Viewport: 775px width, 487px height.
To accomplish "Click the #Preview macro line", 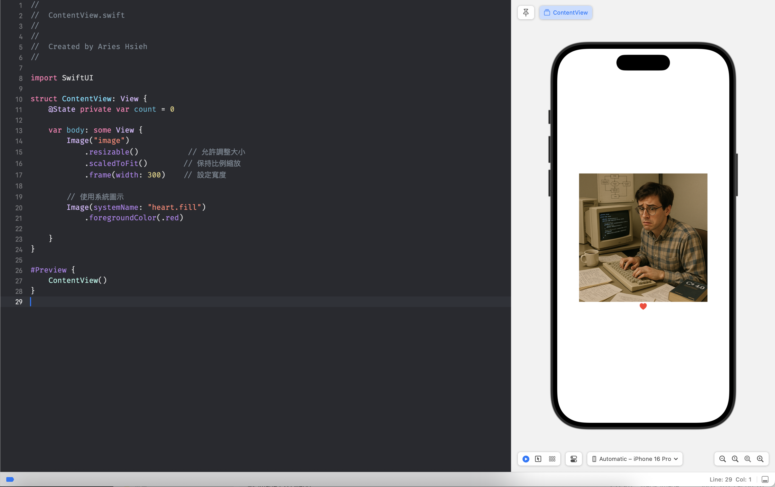I will coord(49,270).
